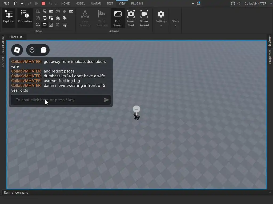Collapse the ribbon with the up chevron
The width and height of the screenshot is (273, 204).
(193, 3)
